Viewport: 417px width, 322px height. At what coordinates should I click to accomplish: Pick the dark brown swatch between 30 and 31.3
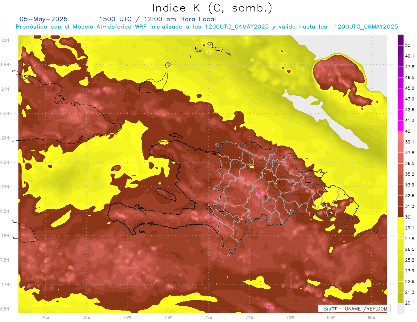coord(401,212)
